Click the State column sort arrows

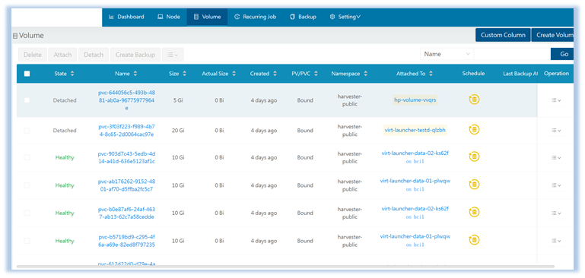pyautogui.click(x=72, y=74)
